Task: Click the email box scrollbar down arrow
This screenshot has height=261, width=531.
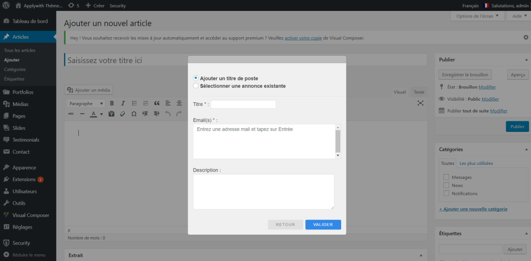Action: (338, 156)
